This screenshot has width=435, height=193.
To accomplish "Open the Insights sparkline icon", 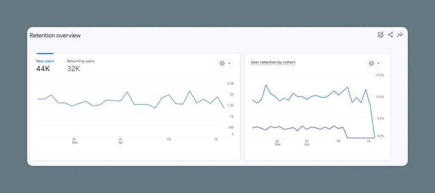I will pyautogui.click(x=400, y=35).
